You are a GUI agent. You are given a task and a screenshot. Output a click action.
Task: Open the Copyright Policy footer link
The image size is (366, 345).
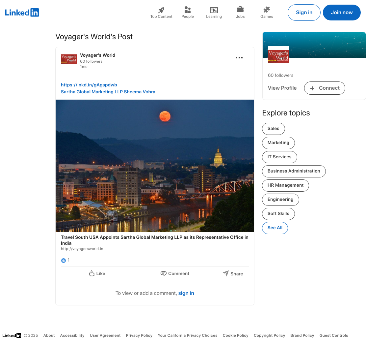(269, 335)
